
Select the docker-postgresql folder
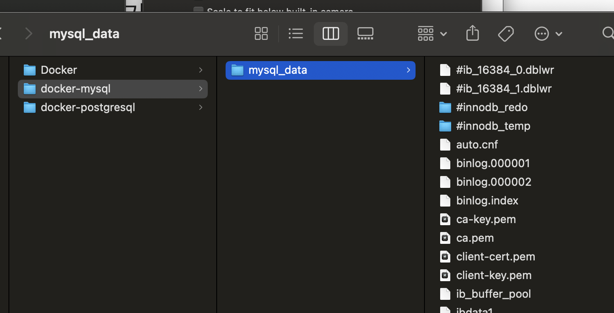click(x=113, y=107)
